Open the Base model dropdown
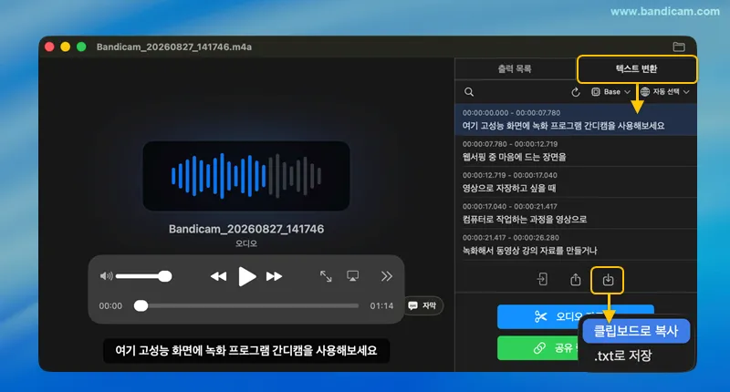Screen dimensions: 730x392 tap(610, 92)
